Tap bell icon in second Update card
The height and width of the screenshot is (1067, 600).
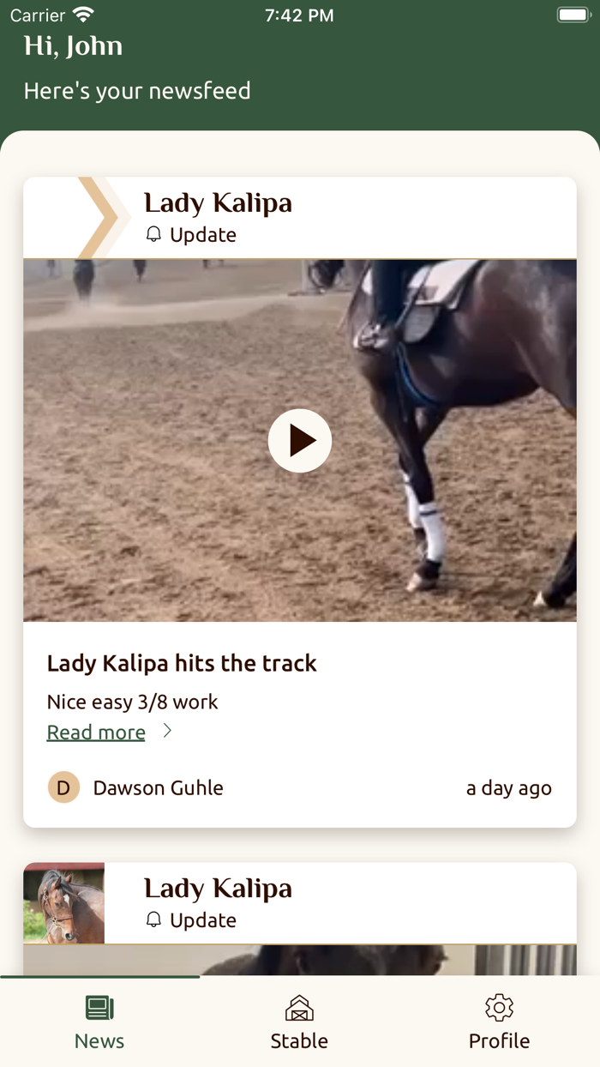153,919
